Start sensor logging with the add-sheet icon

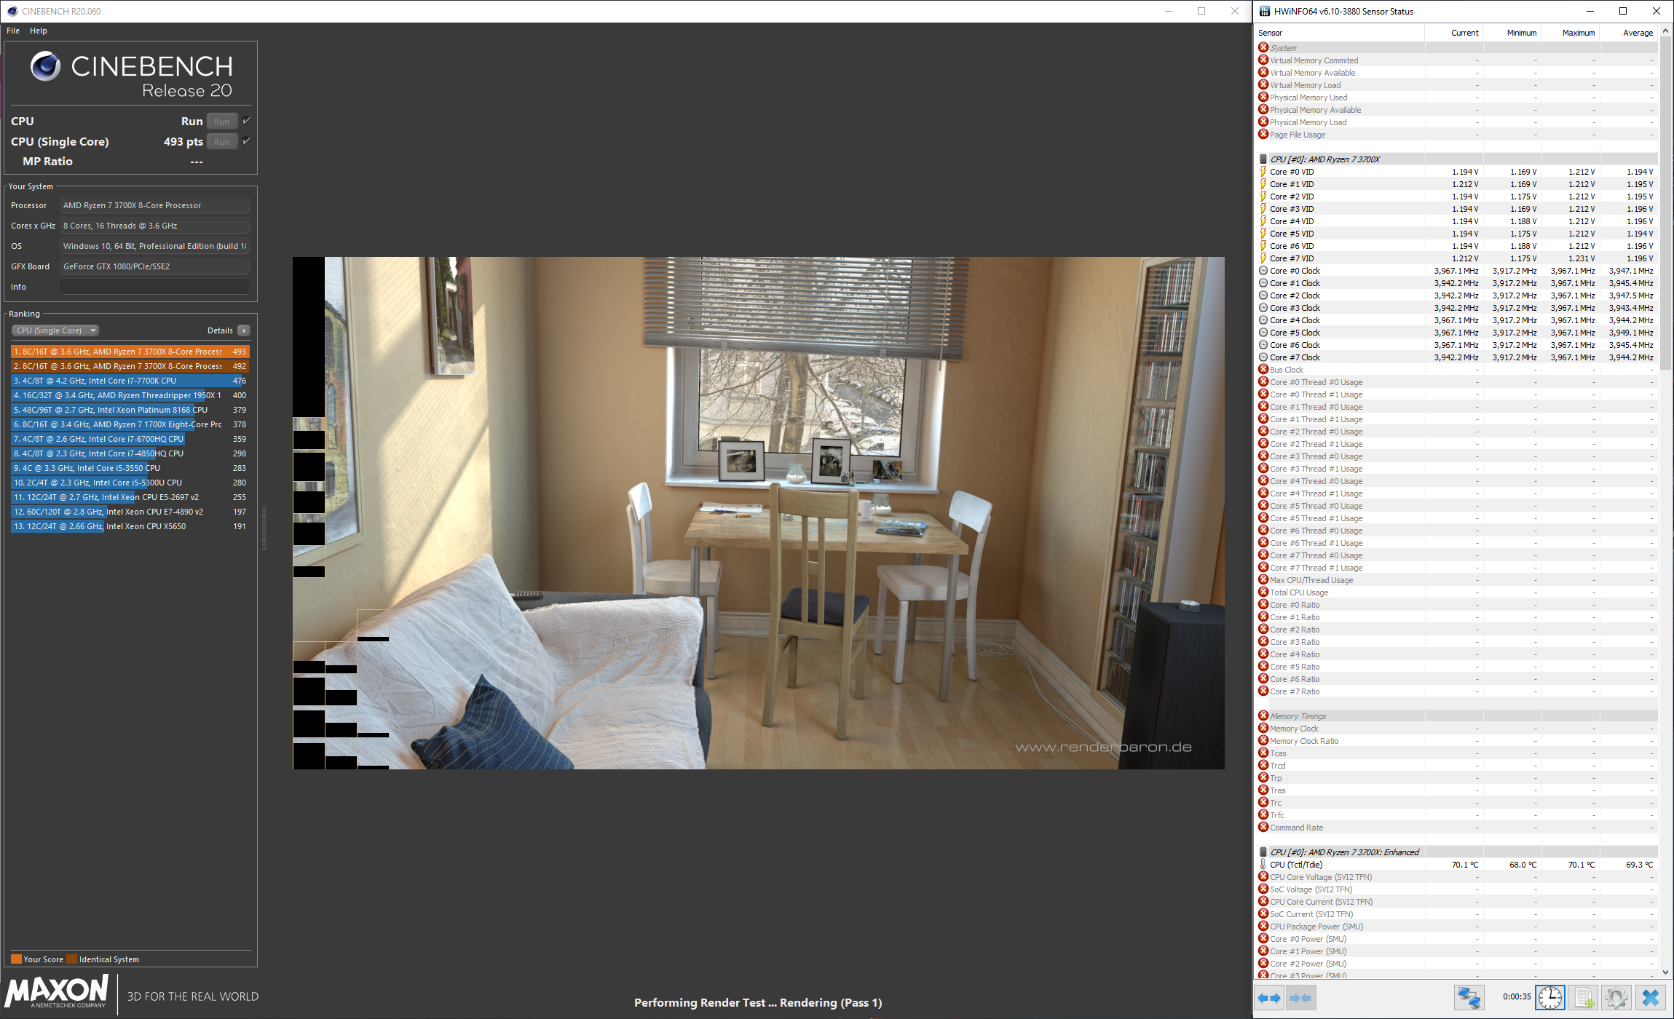click(x=1584, y=997)
